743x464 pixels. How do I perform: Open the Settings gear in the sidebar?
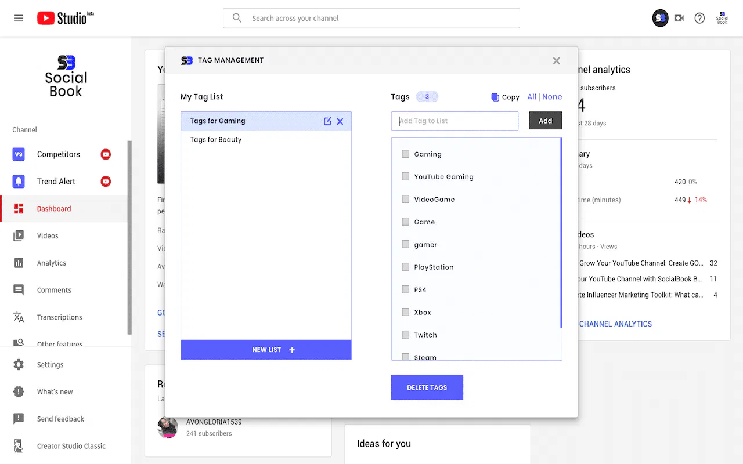(x=19, y=365)
